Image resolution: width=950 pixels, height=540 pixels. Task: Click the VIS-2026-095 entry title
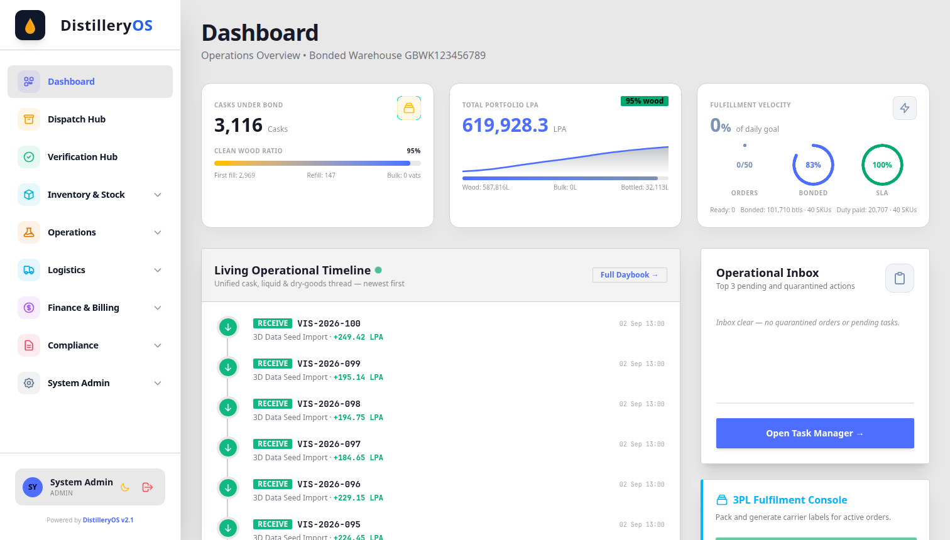coord(329,524)
